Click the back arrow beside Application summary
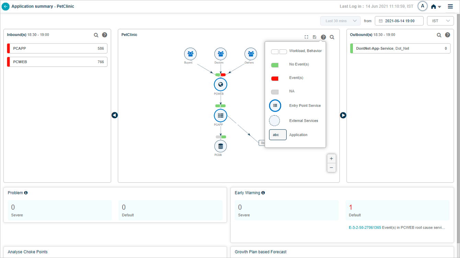The height and width of the screenshot is (258, 460). click(x=6, y=7)
